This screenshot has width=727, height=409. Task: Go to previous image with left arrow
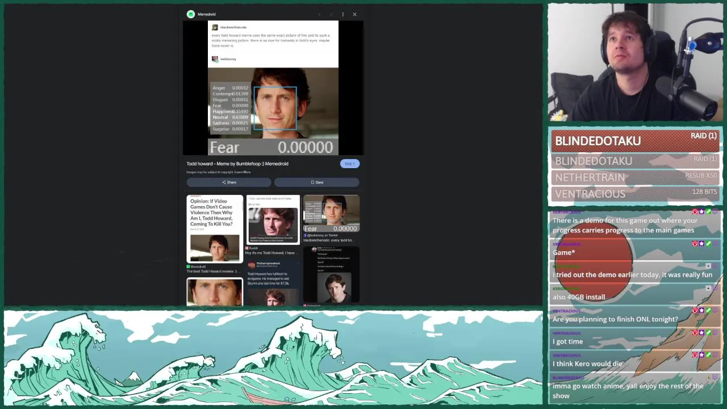click(320, 14)
